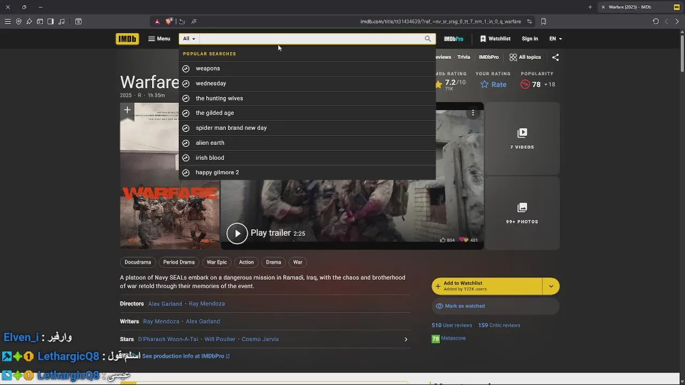Open the Watchlist from header
The image size is (685, 385).
coord(495,38)
